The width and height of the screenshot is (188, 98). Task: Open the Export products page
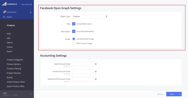[x=10, y=51]
